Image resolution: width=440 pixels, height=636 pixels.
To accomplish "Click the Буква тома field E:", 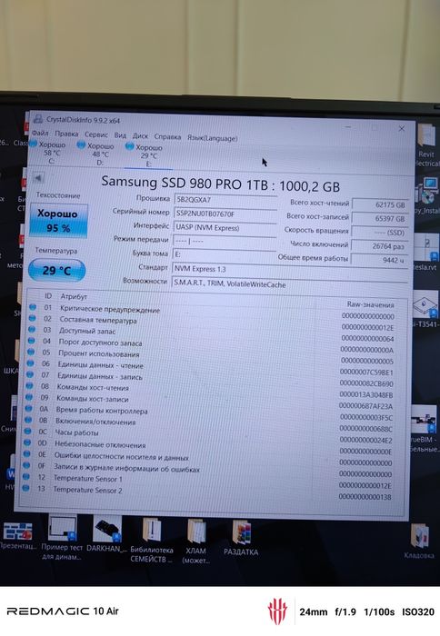I will pyautogui.click(x=224, y=254).
